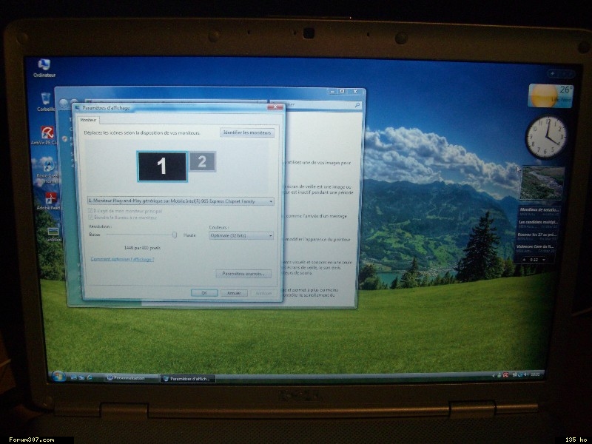Click the analog clock gadget
This screenshot has height=444, width=592.
[x=546, y=138]
